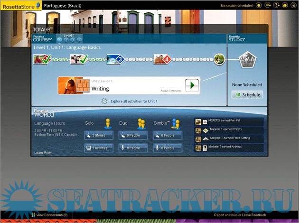Click the Studio pentagon icon in top bar
Screen dimensions: 299x223
coord(259,5)
